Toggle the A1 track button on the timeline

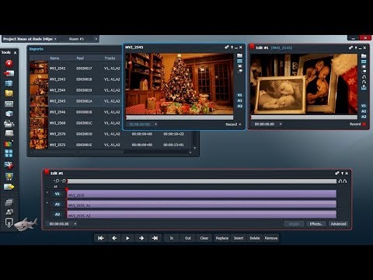pos(58,205)
